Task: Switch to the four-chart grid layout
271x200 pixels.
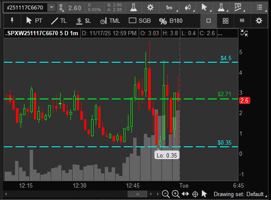Action: tap(225, 21)
